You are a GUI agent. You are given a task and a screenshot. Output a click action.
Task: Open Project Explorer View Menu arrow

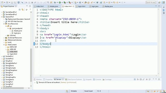[30, 10]
